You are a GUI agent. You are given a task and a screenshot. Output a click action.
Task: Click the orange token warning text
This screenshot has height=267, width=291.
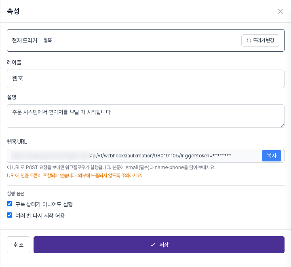pos(74,176)
